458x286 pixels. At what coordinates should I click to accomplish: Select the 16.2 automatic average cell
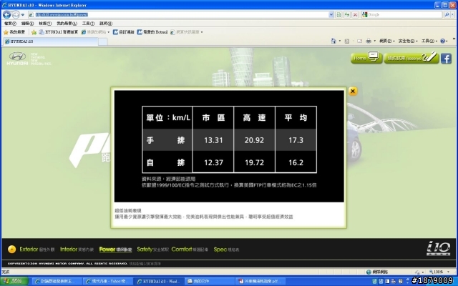coord(296,162)
